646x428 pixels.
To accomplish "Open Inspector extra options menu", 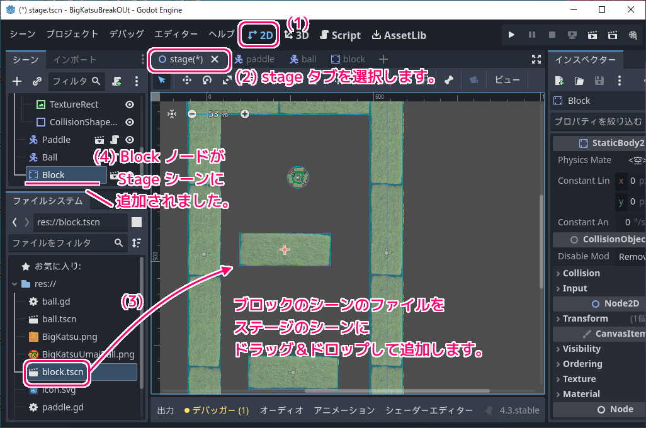I will coord(619,81).
